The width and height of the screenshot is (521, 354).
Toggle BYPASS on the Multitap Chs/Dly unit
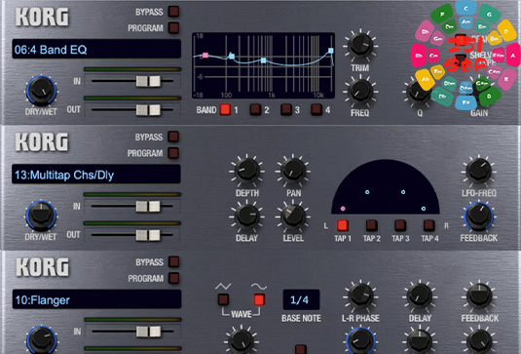point(173,137)
